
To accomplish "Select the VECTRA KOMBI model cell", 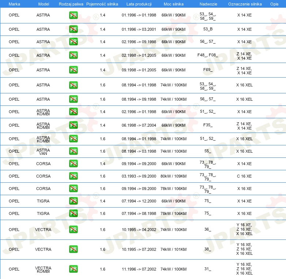I will (43, 269).
